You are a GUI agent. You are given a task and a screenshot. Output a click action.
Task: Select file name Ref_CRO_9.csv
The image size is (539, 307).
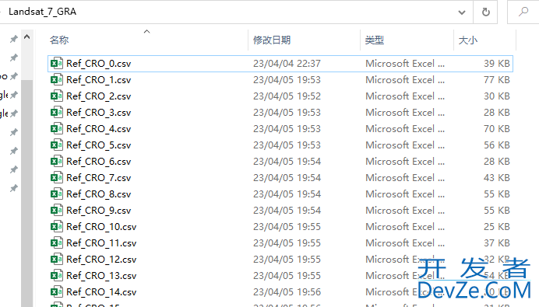[x=99, y=211]
